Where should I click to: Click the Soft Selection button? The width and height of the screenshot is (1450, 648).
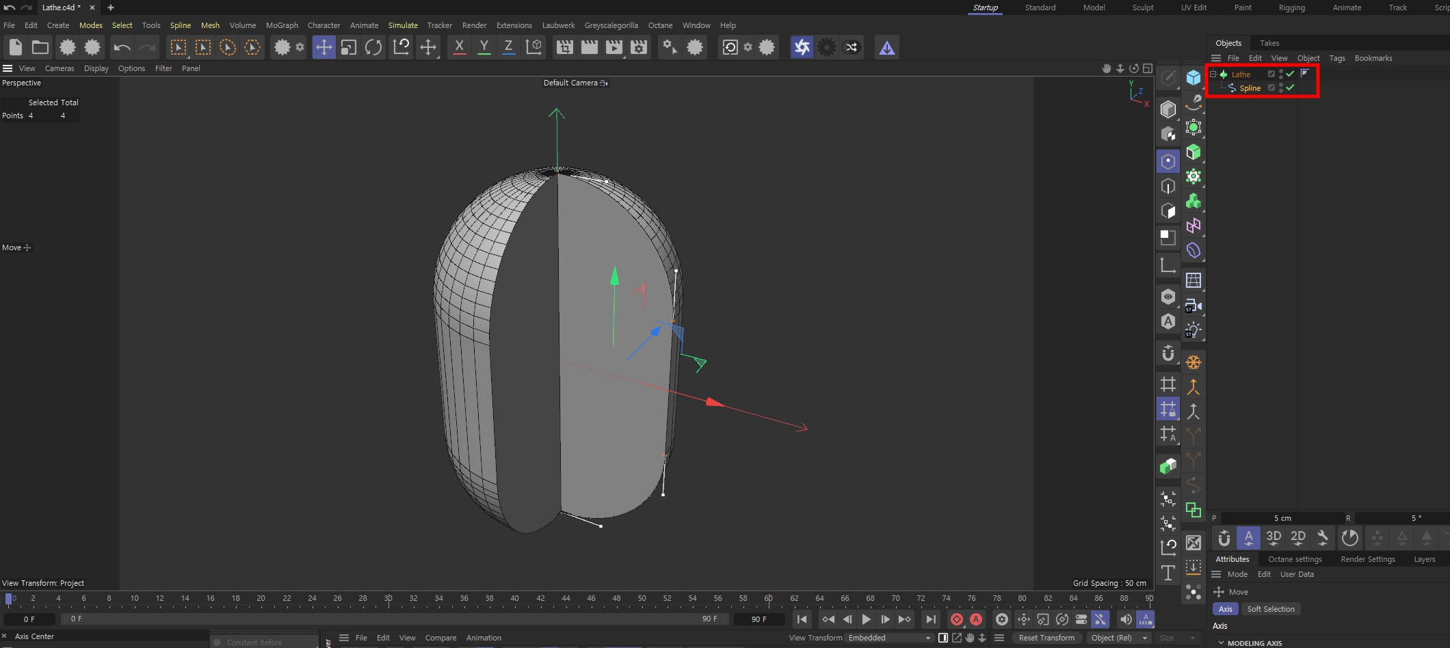[x=1270, y=609]
